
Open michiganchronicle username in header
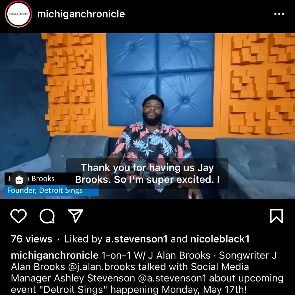(81, 14)
